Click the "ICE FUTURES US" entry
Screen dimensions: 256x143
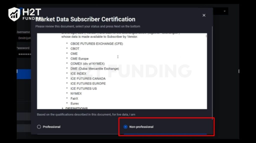(x=83, y=89)
